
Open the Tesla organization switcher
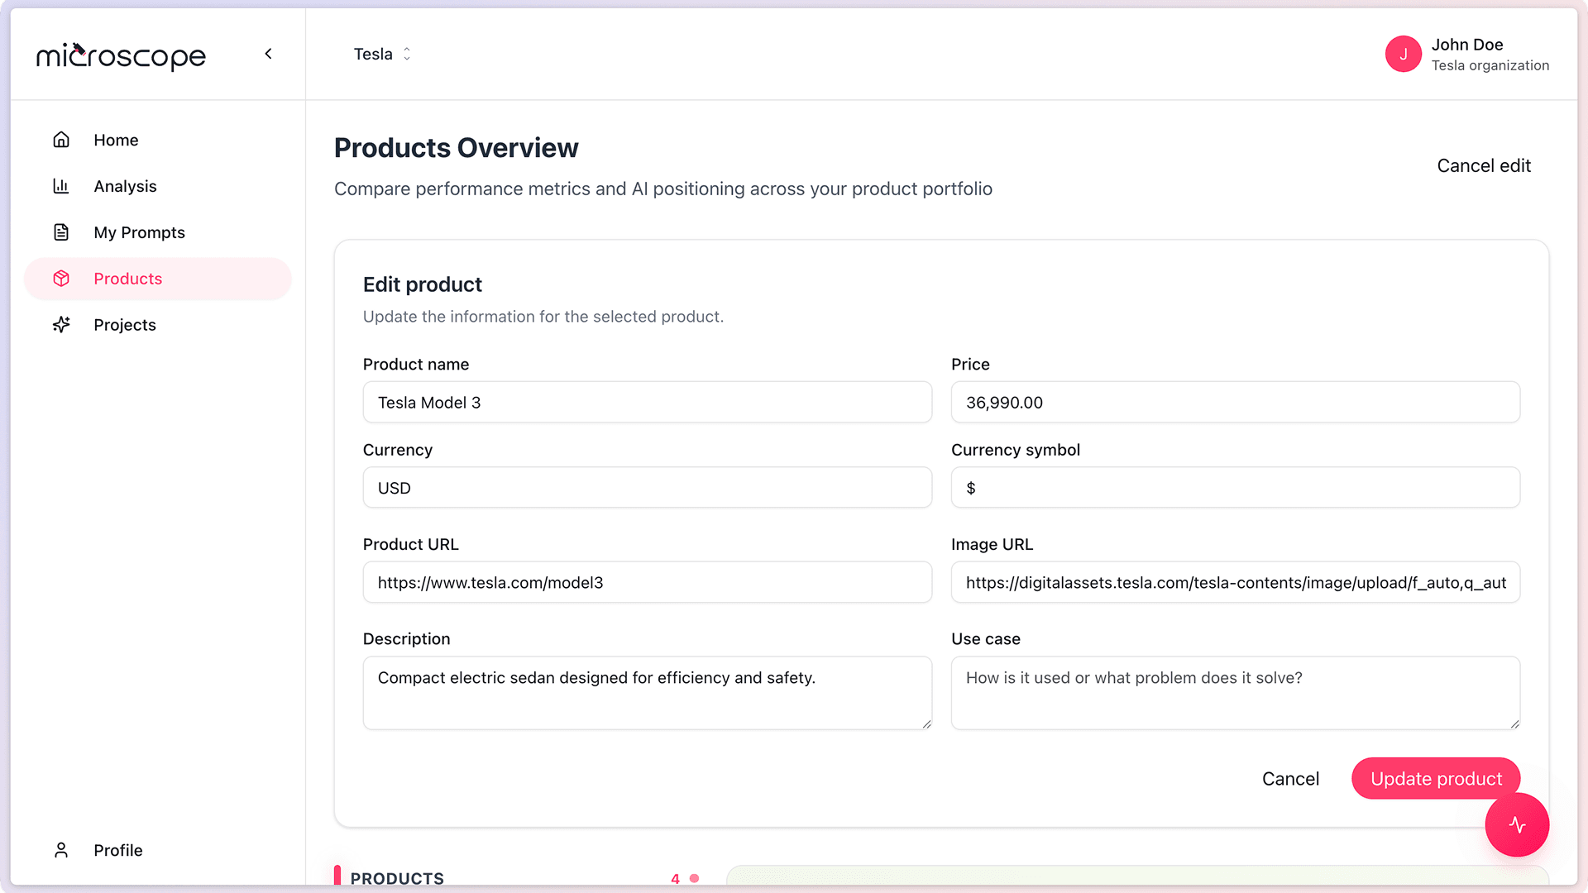[x=380, y=54]
